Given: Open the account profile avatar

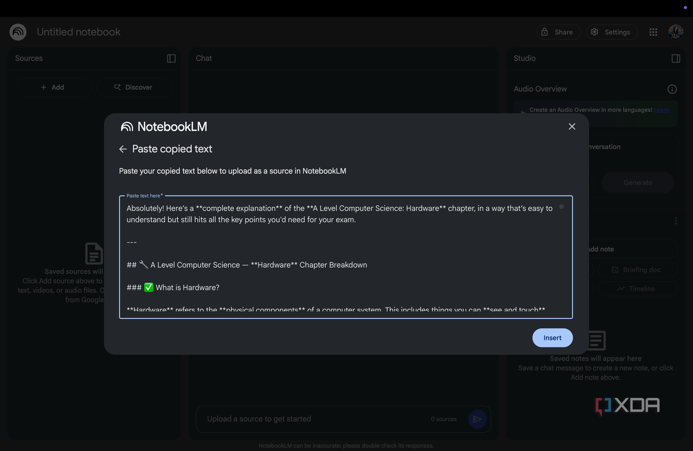Looking at the screenshot, I should click(x=676, y=32).
